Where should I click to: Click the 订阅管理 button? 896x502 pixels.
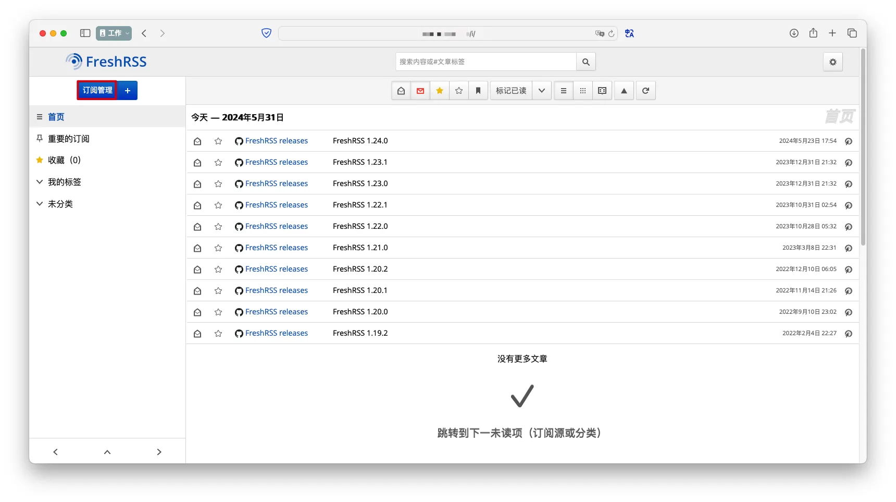click(x=97, y=91)
